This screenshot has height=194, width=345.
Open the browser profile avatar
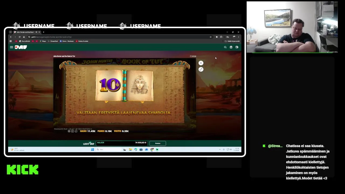(x=234, y=37)
